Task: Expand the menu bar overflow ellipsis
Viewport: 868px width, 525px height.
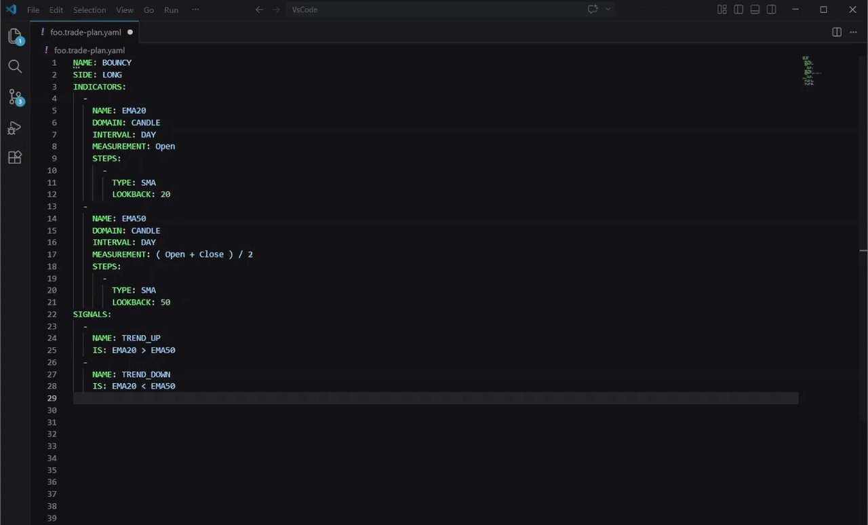Action: pyautogui.click(x=195, y=9)
